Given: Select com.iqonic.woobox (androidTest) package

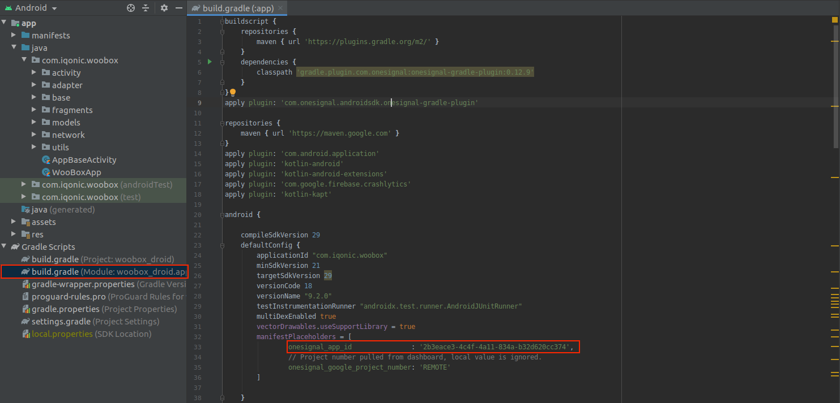Looking at the screenshot, I should [107, 185].
